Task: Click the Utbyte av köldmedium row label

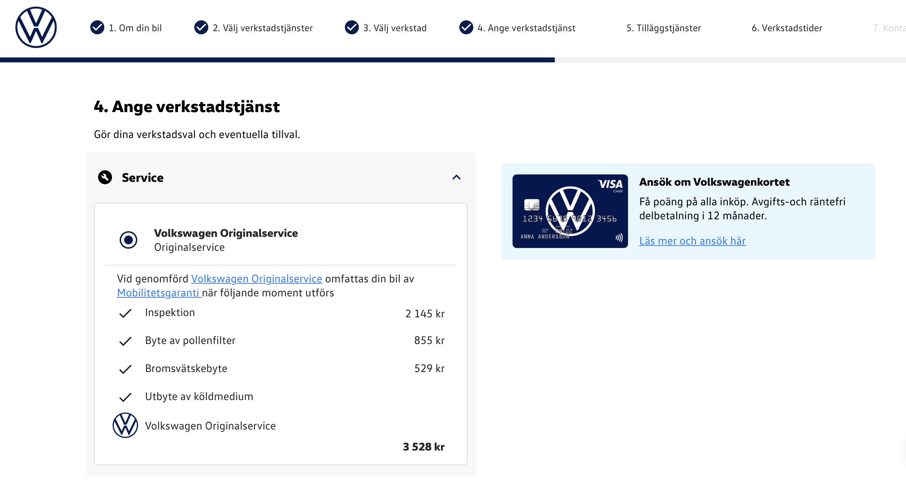Action: (x=199, y=397)
